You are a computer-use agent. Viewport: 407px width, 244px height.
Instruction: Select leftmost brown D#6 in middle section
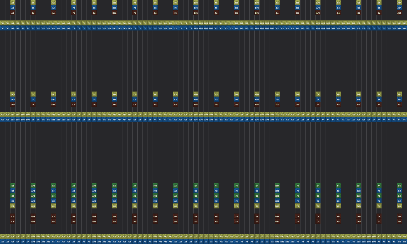13,104
